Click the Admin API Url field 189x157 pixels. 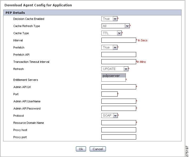coord(119,87)
